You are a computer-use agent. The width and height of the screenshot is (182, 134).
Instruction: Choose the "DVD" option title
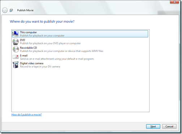point(22,40)
